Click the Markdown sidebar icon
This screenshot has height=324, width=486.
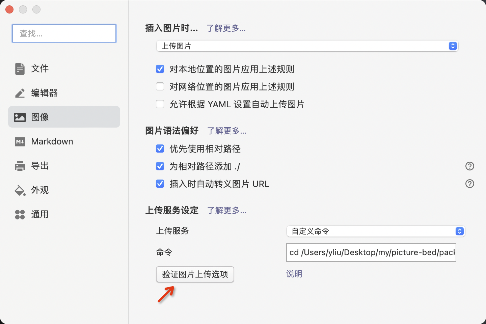point(20,142)
